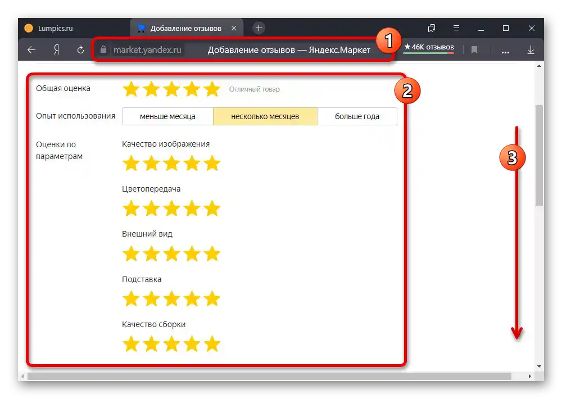
Task: Switch to the Lumpics.ru tab
Action: click(56, 28)
